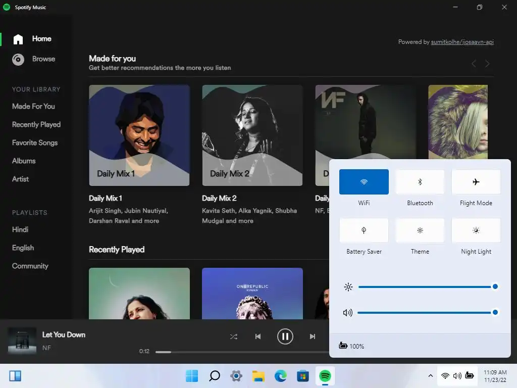Open Recently Played in sidebar
This screenshot has height=388, width=517.
tap(36, 124)
